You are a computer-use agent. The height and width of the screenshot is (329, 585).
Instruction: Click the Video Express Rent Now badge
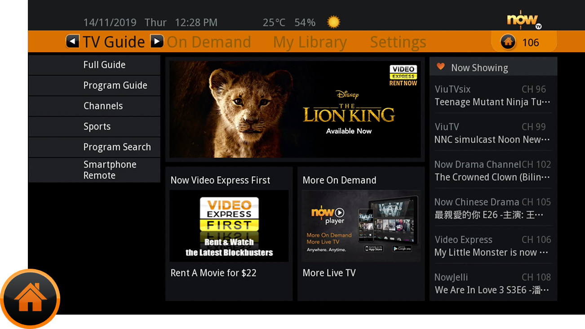403,76
